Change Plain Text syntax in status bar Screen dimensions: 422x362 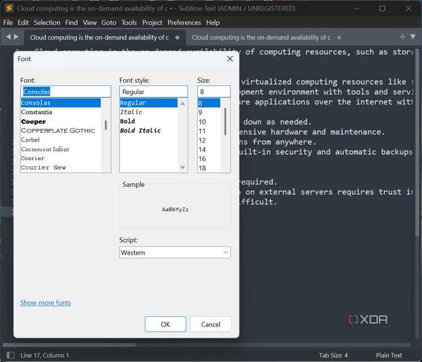pos(389,355)
